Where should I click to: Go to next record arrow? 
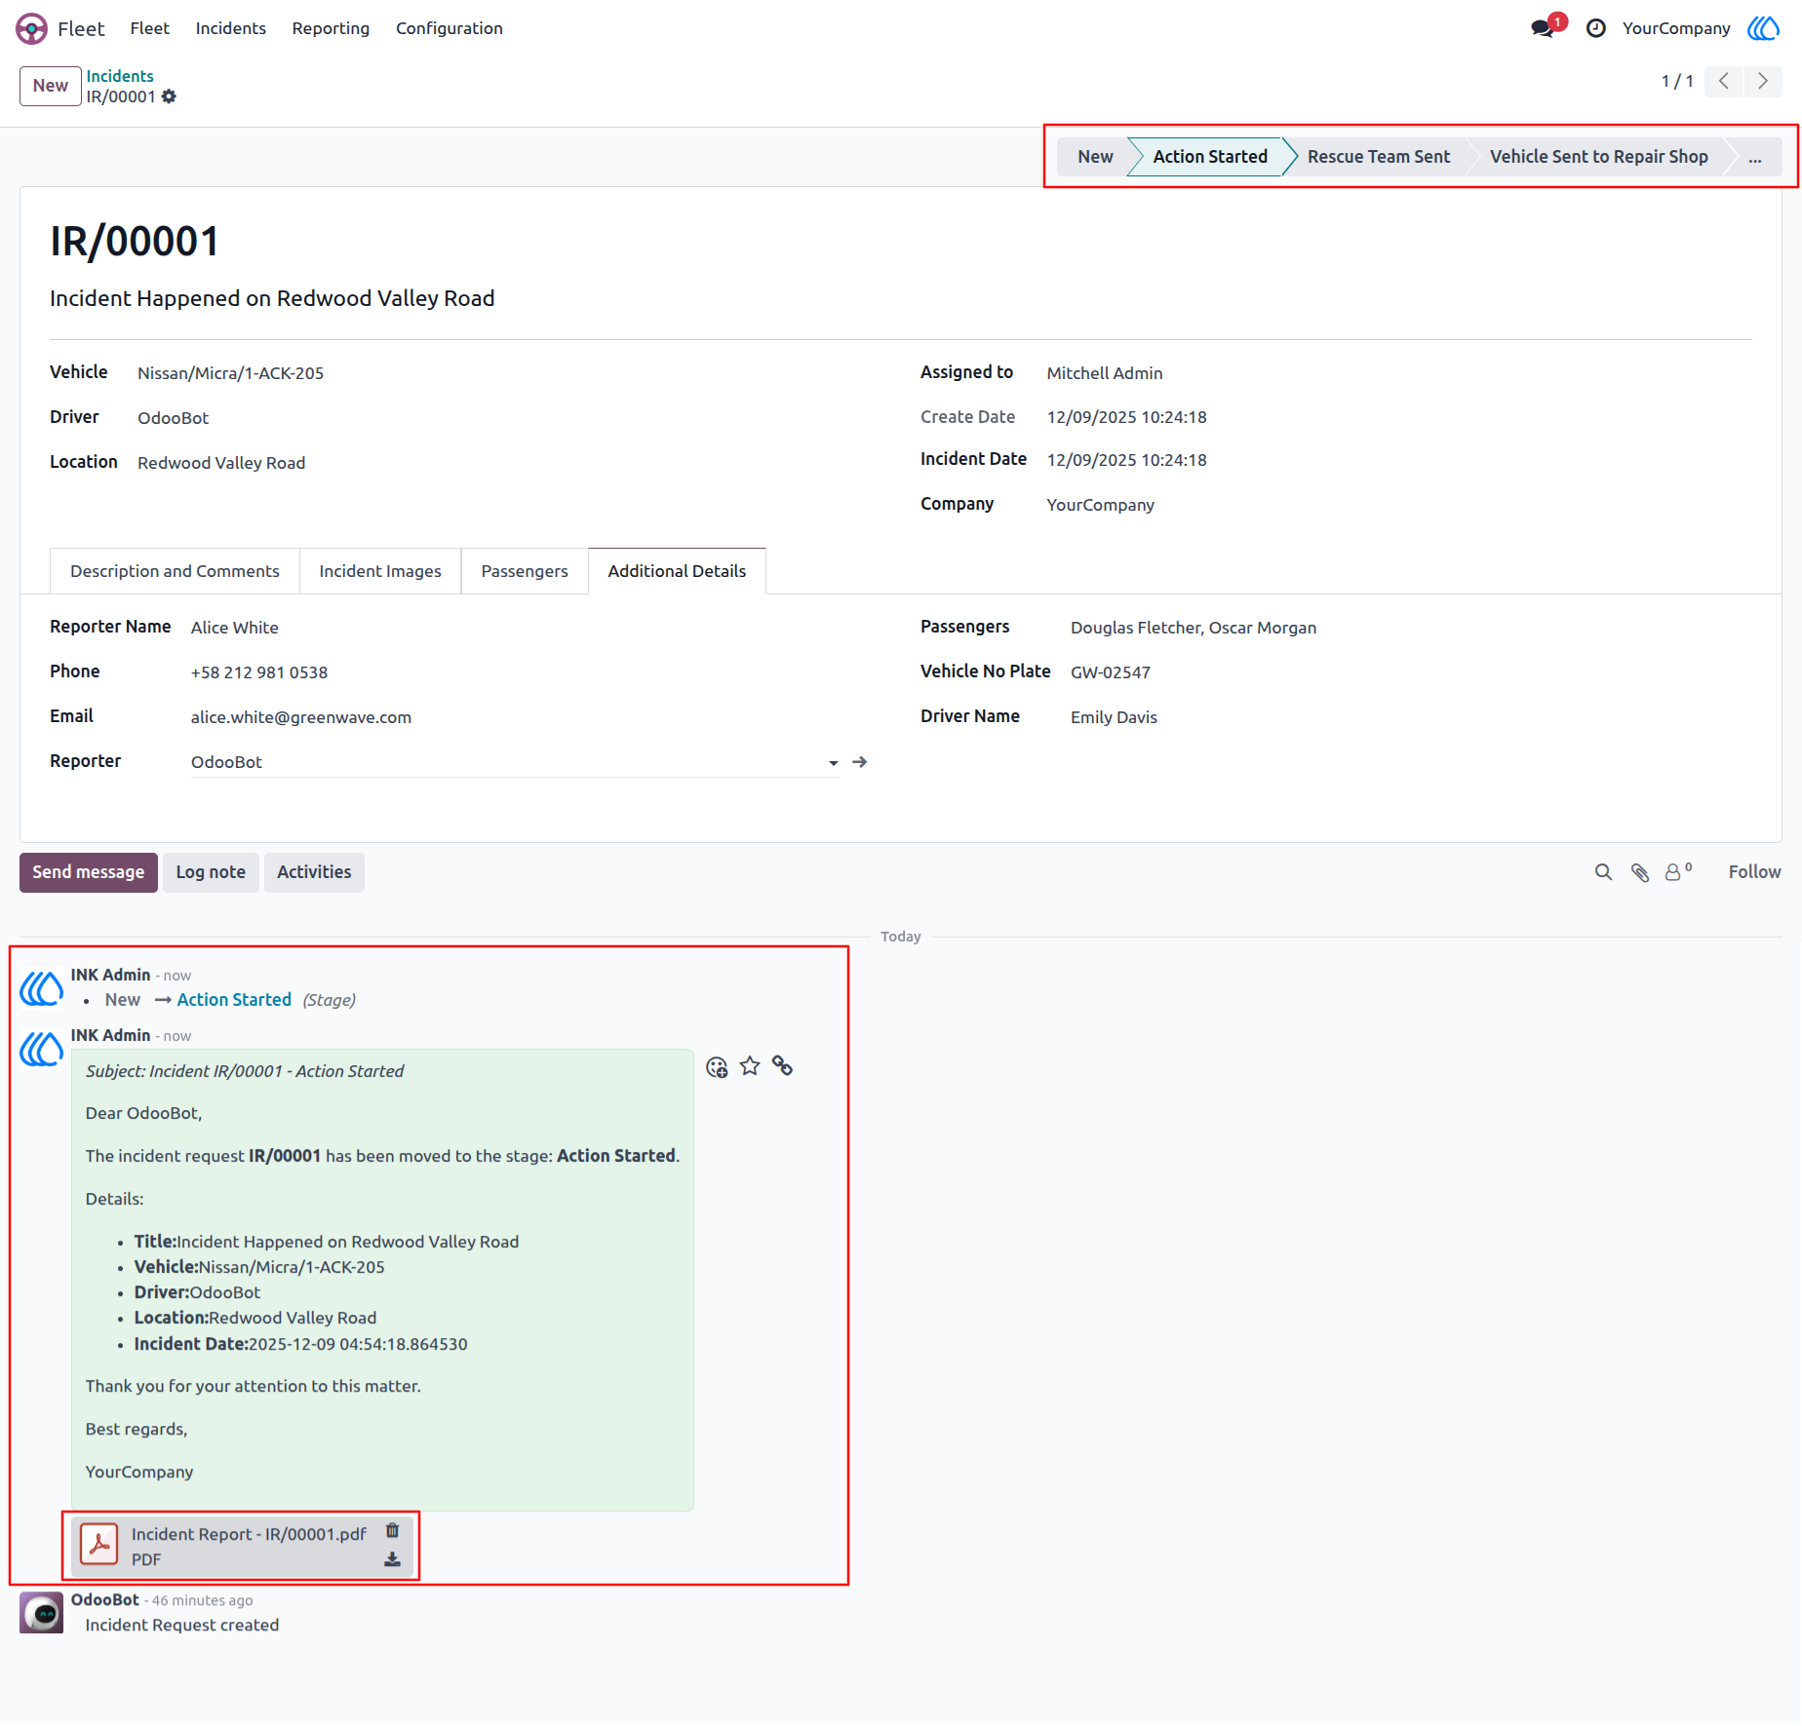[x=1762, y=81]
